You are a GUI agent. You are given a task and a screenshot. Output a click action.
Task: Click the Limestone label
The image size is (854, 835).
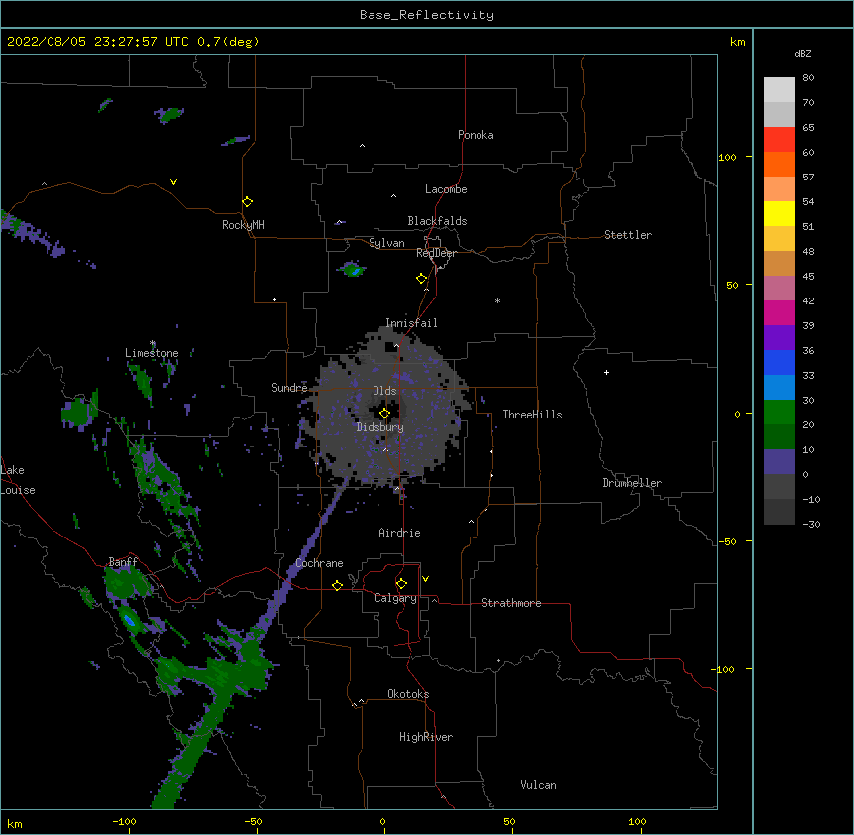[x=152, y=353]
